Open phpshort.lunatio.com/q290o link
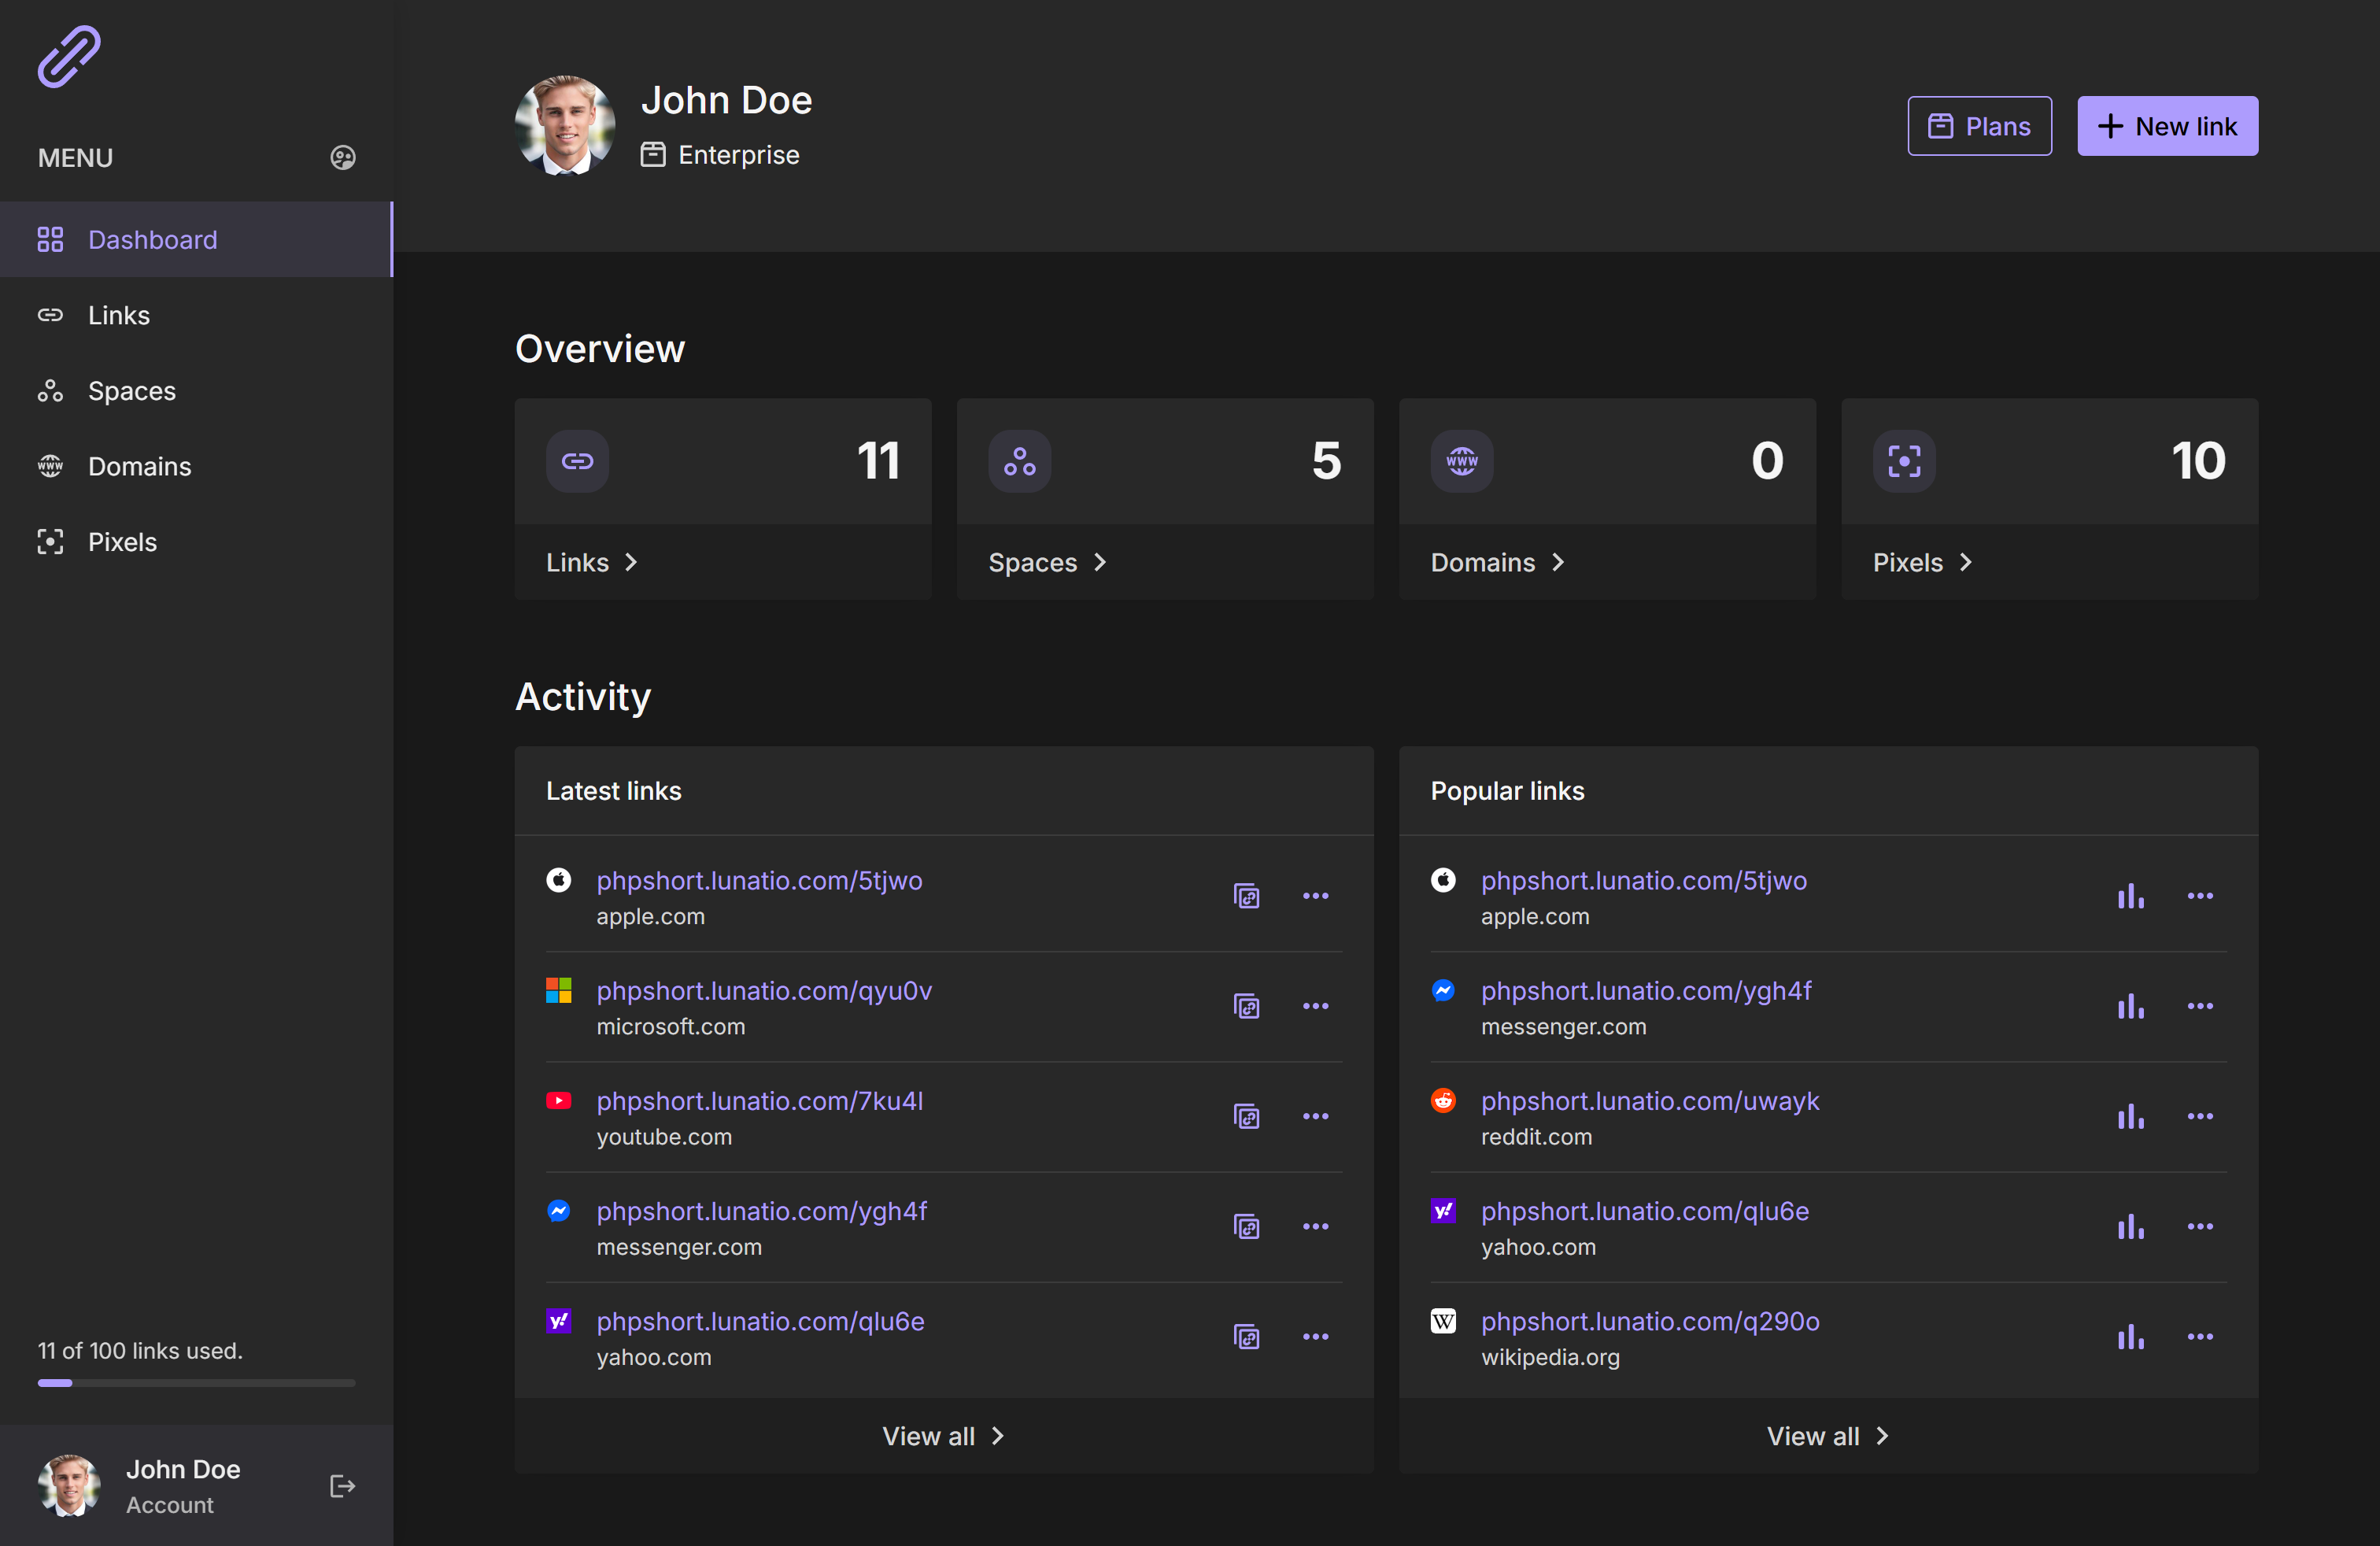Viewport: 2380px width, 1546px height. click(1649, 1321)
